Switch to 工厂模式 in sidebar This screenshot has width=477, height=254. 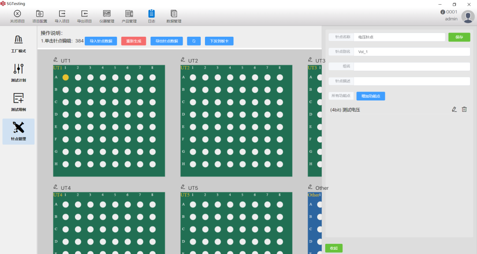click(x=19, y=44)
